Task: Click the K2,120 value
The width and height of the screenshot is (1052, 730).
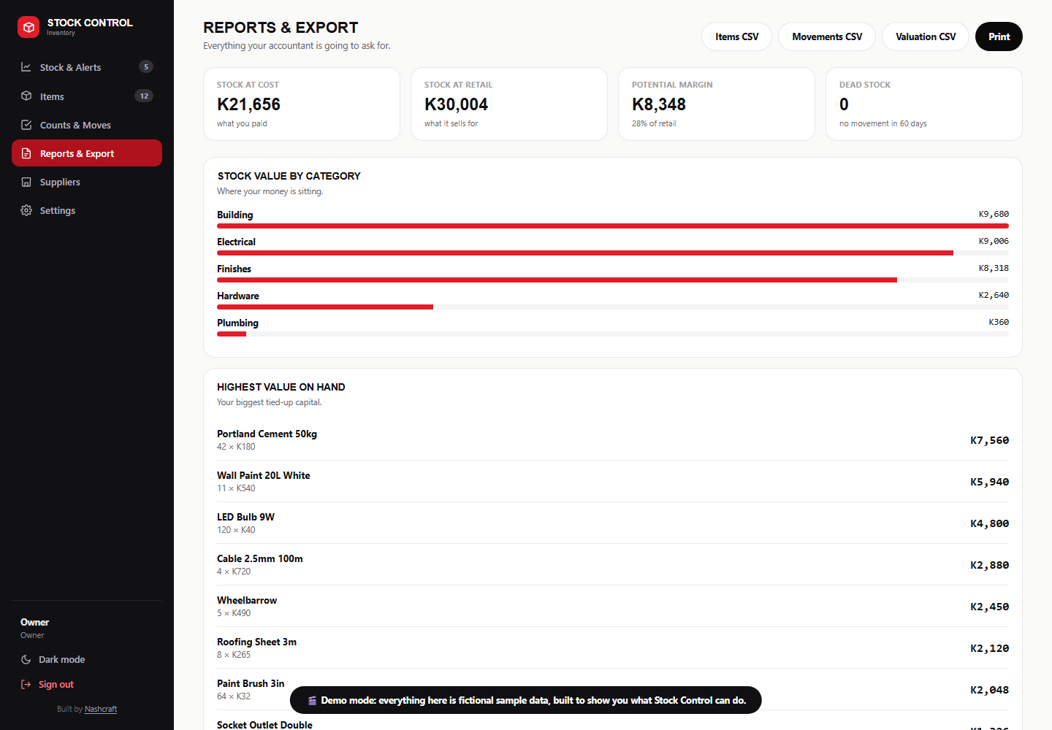Action: pos(989,648)
